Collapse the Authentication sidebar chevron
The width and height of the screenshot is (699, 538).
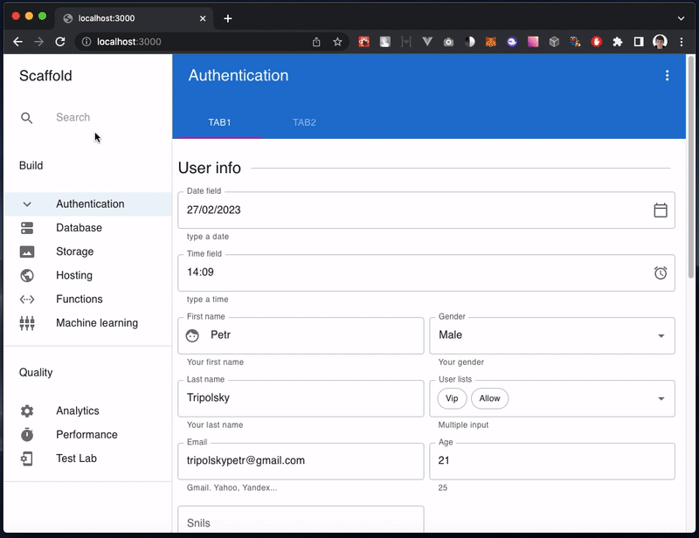click(x=27, y=204)
